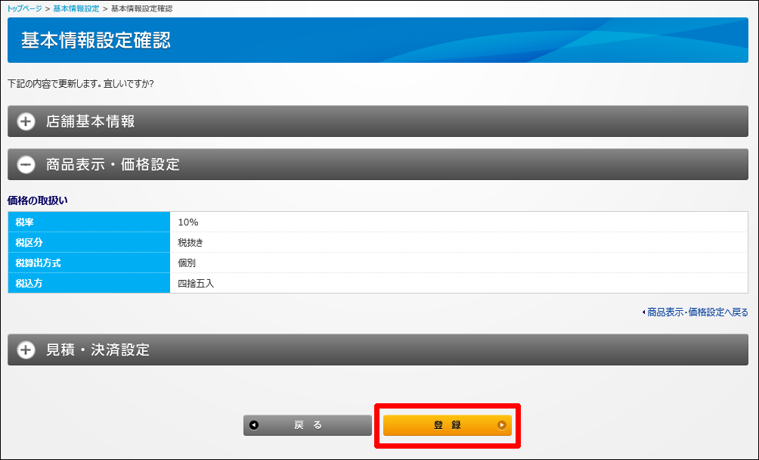The image size is (759, 460).
Task: Expand the 店舗基本情報 plus icon
Action: [x=26, y=122]
